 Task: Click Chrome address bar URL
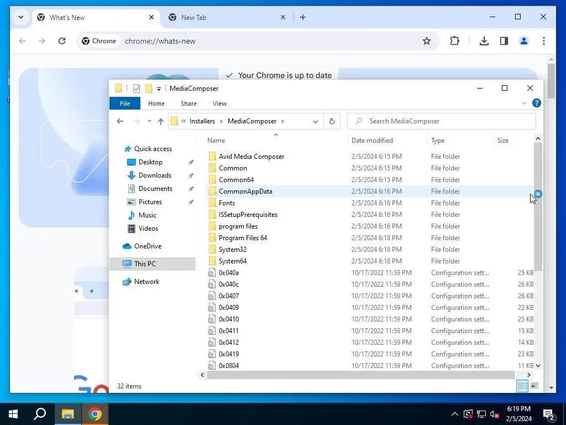click(x=160, y=41)
